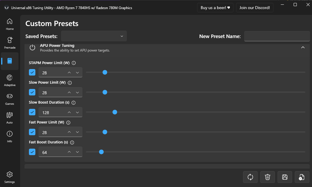Viewport: 312px width, 187px height.
Task: Decrease Fast Power Limit with down arrow
Action: pos(77,132)
